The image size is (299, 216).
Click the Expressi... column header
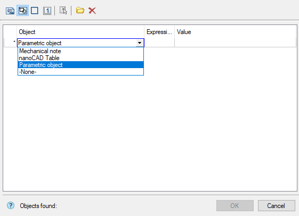tap(159, 32)
